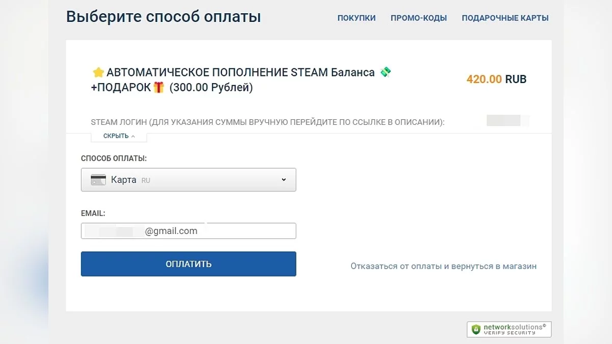This screenshot has height=344, width=612.
Task: Click the gift box icon after ПОДАРОК
Action: [x=159, y=87]
